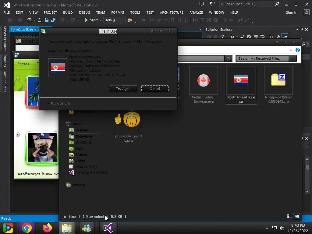The height and width of the screenshot is (234, 312).
Task: Show hidden system tray icons
Action: [x=267, y=228]
